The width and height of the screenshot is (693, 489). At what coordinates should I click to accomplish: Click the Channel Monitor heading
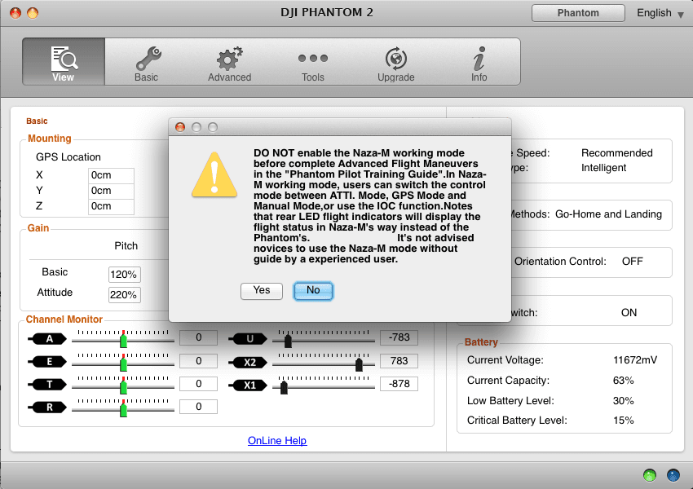(64, 319)
